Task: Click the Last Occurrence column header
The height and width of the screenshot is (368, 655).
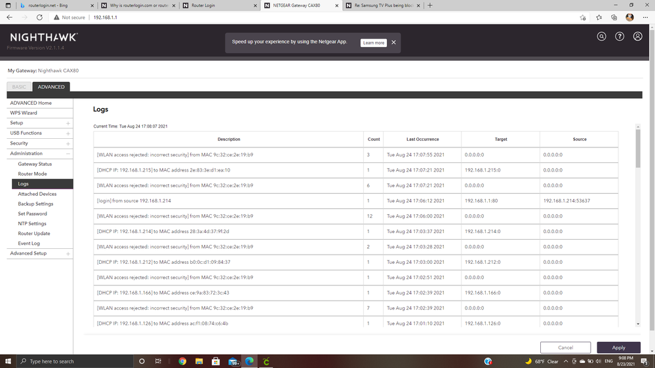Action: click(x=422, y=139)
